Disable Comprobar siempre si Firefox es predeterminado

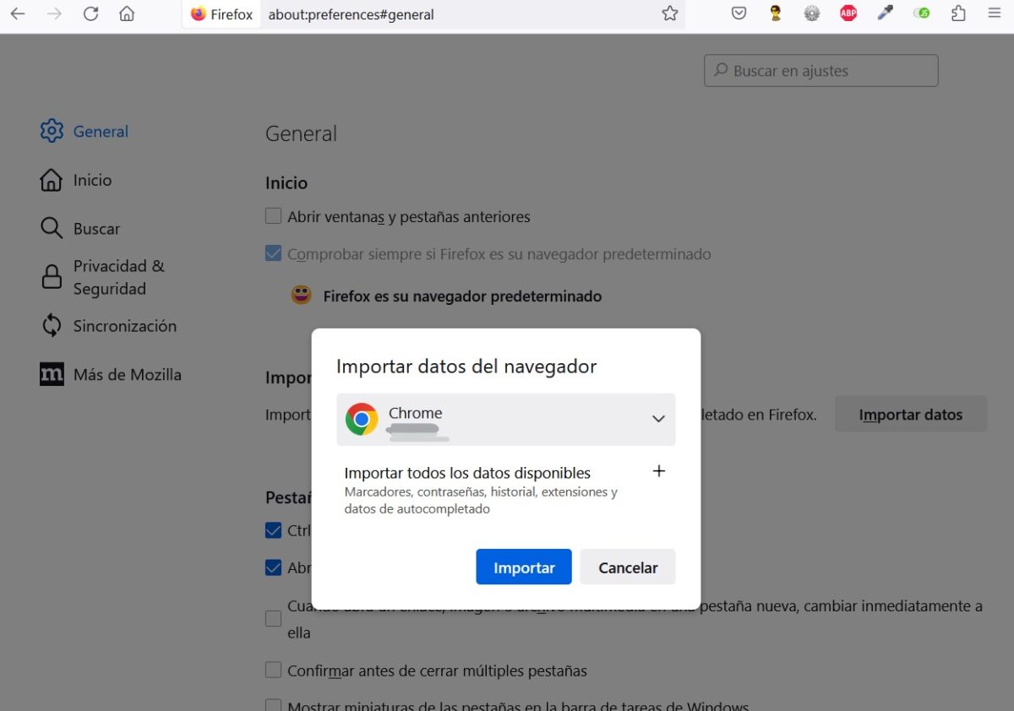click(x=273, y=252)
